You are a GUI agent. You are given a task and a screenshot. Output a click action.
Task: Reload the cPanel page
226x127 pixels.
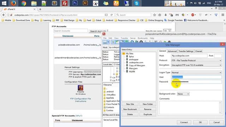pyautogui.click(x=112, y=15)
